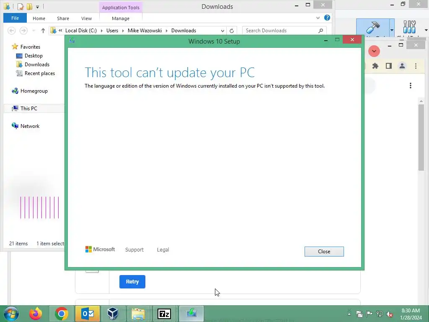Click the Explorer help question mark icon
The image size is (429, 322).
(327, 18)
